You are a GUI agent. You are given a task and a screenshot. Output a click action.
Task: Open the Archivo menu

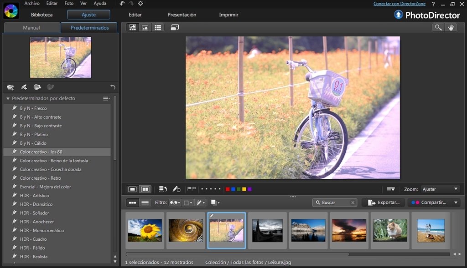31,3
